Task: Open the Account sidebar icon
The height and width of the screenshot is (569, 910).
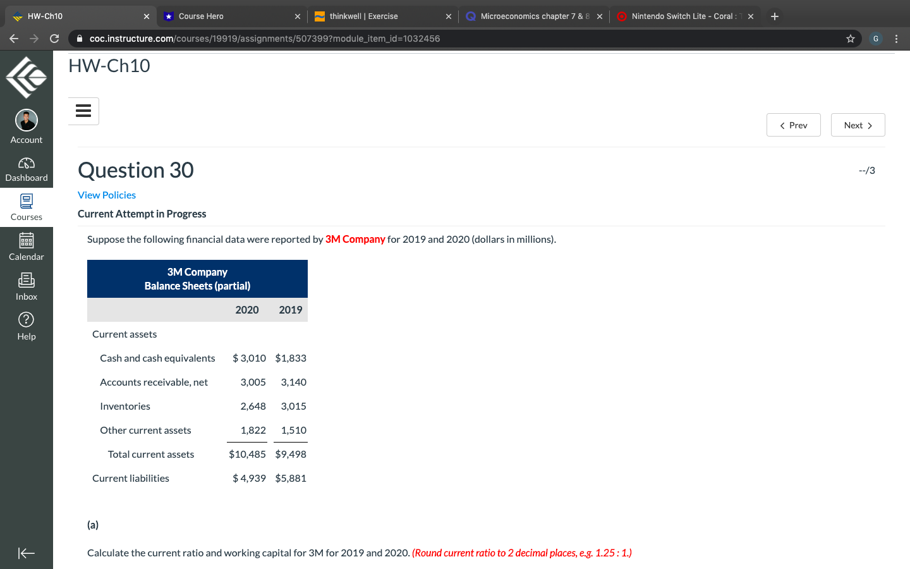Action: tap(26, 125)
